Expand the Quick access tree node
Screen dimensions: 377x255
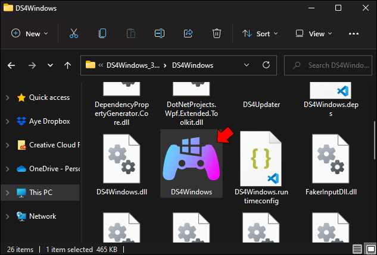[8, 97]
